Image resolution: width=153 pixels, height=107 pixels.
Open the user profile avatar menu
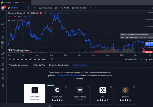[x=3, y=8]
